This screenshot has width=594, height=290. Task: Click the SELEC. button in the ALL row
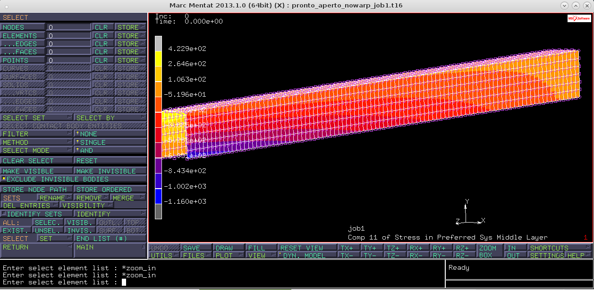point(48,223)
